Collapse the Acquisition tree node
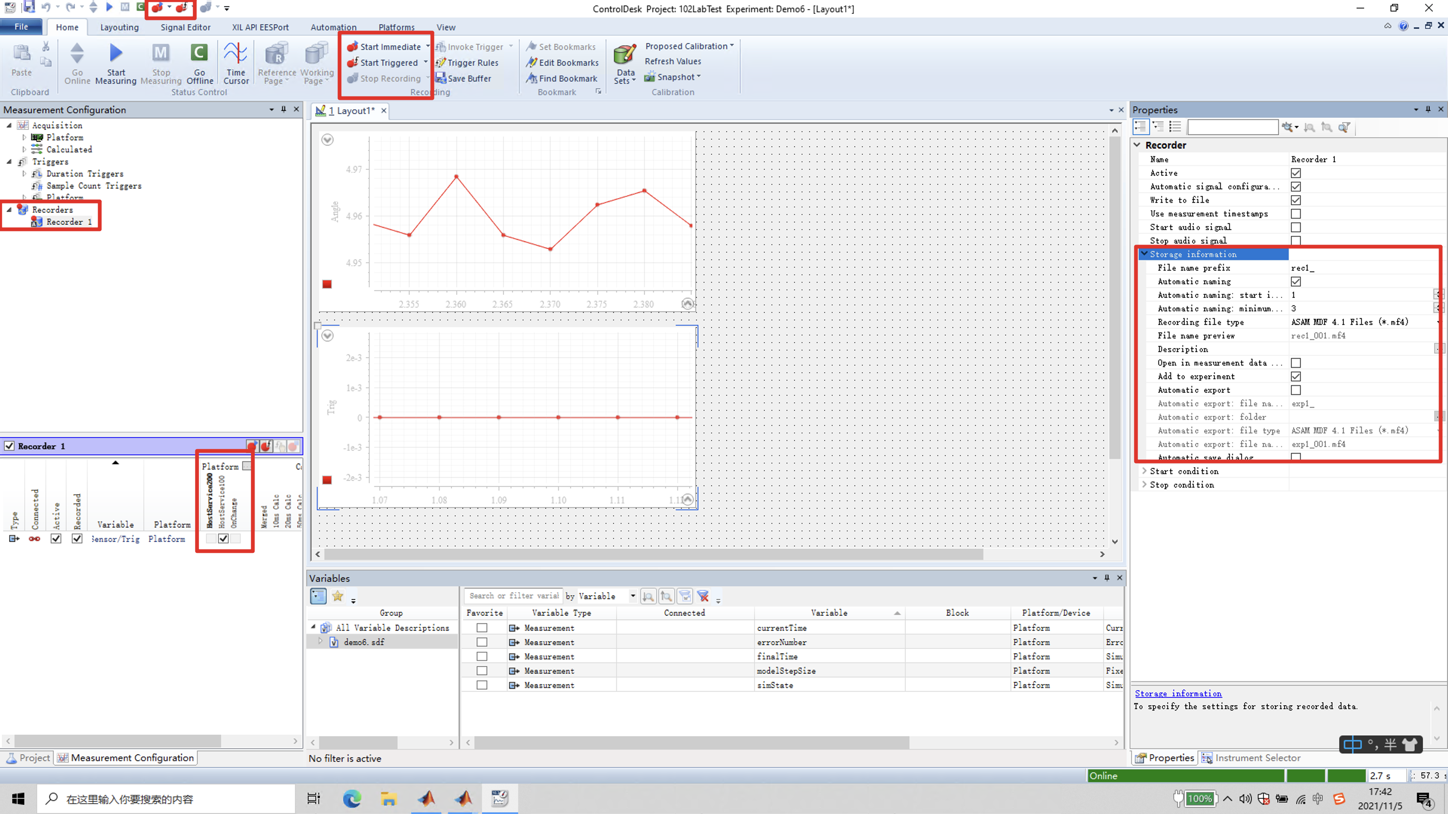 tap(9, 125)
